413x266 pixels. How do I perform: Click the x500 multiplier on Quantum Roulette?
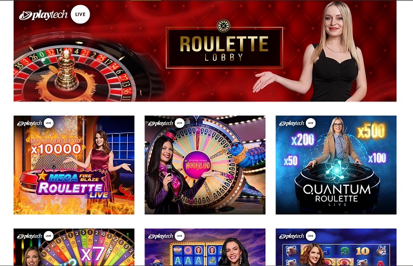[x=372, y=131]
